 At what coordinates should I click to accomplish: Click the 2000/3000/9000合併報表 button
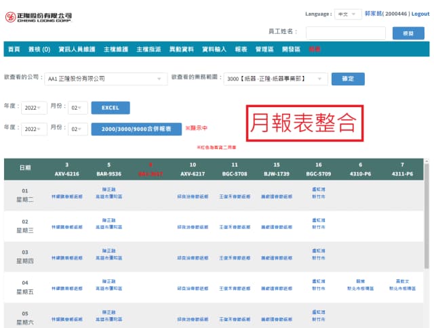[x=136, y=128]
